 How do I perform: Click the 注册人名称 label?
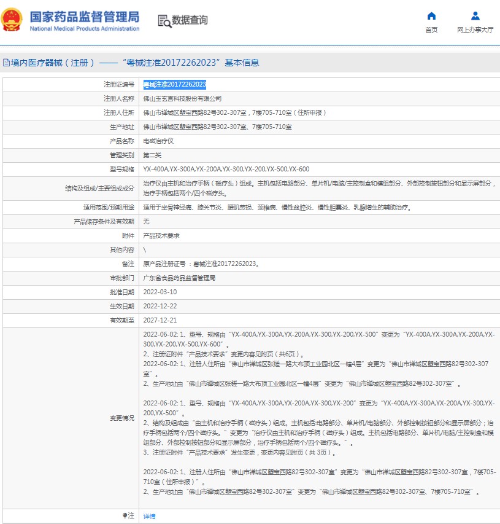click(x=119, y=98)
